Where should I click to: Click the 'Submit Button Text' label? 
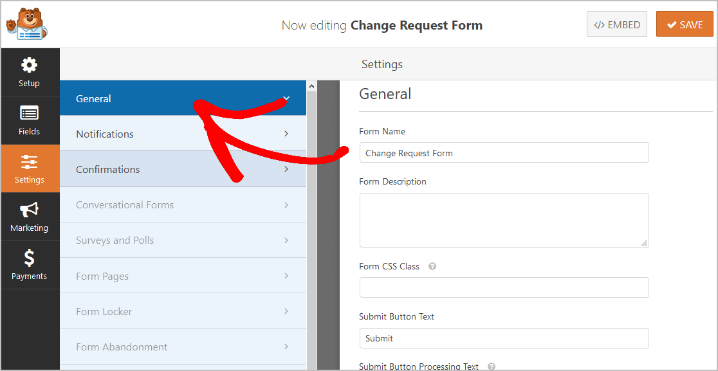coord(397,316)
